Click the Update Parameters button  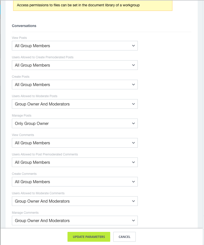point(89,237)
